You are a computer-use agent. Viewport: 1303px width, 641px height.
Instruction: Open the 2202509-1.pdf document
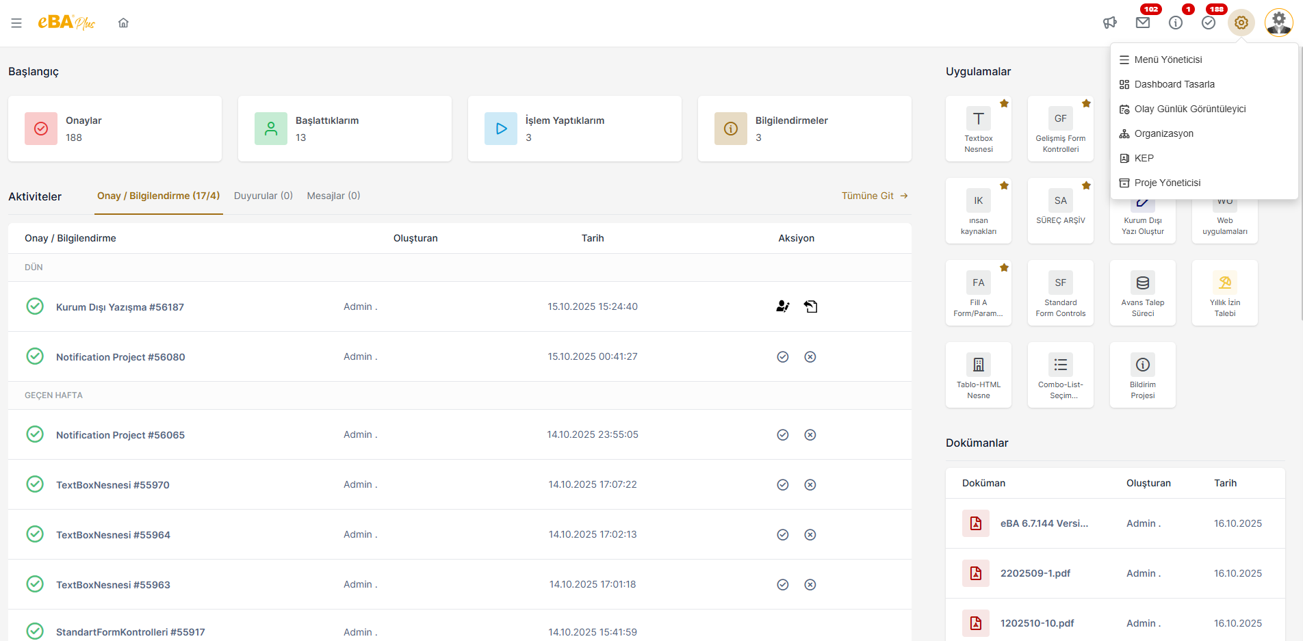pos(1035,573)
